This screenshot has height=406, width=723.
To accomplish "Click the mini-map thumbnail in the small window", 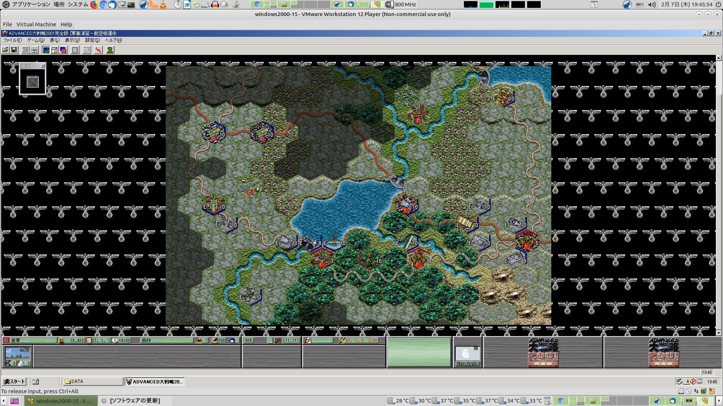I will (x=33, y=81).
